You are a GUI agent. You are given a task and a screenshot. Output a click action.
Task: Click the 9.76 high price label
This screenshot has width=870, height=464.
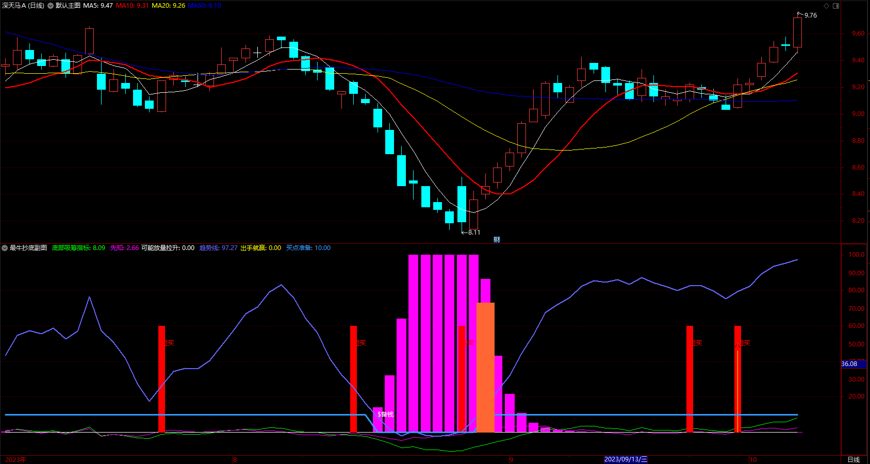[x=811, y=15]
